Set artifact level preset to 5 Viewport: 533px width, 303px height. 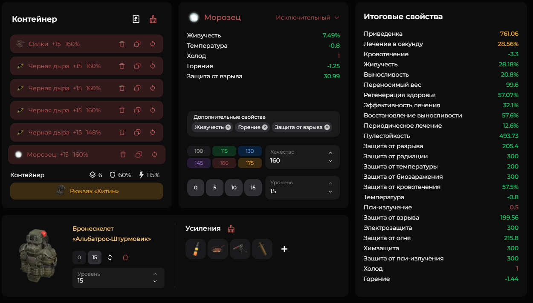coord(214,188)
